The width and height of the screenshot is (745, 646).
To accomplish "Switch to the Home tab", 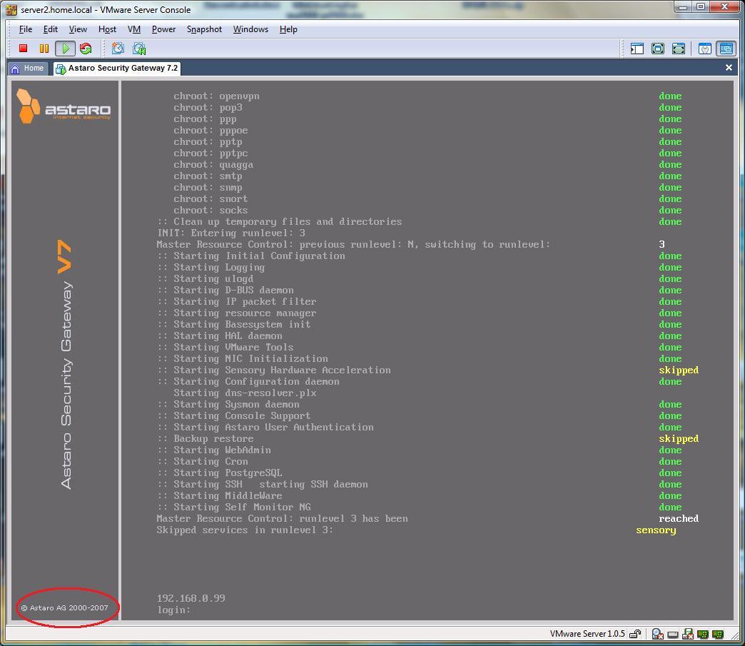I will [28, 69].
